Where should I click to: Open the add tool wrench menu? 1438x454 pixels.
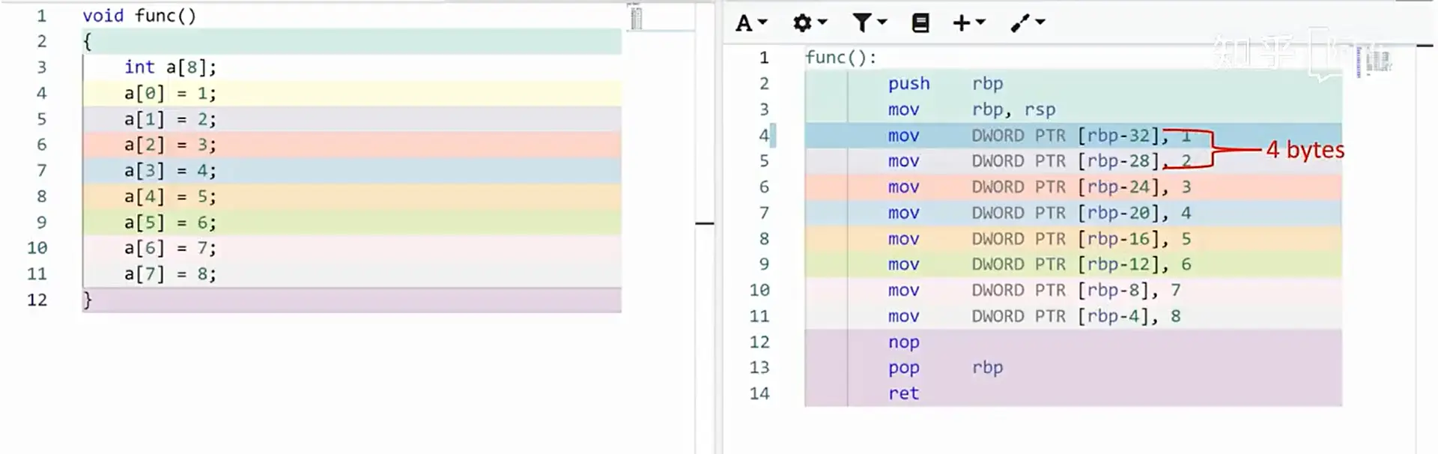click(x=1027, y=23)
